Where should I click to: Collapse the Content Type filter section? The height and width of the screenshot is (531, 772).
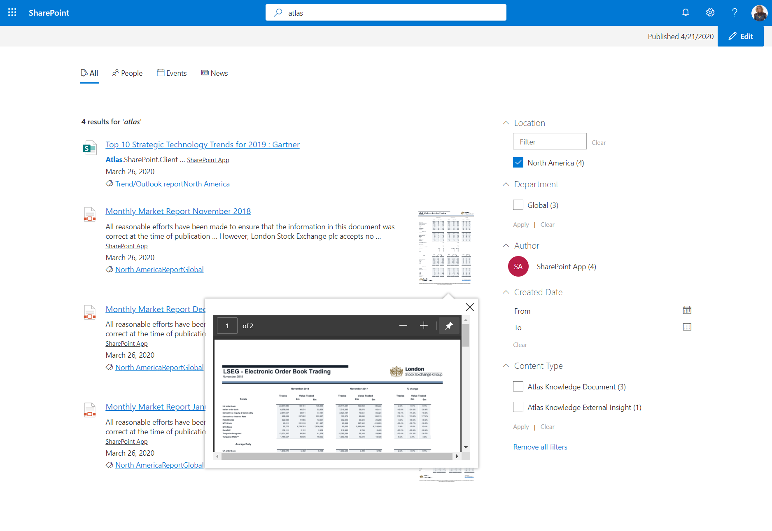coord(506,366)
